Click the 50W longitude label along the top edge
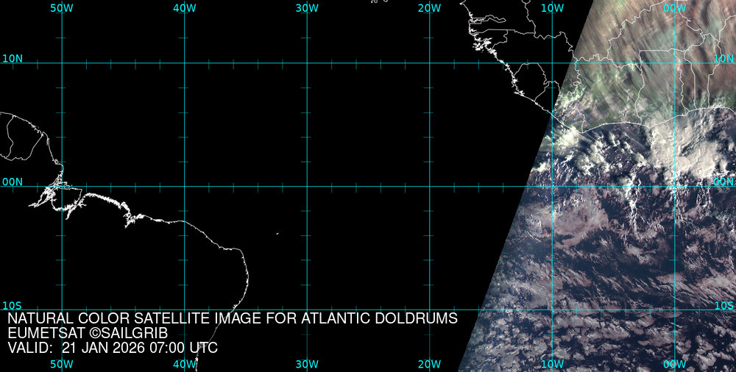Screen dimensions: 736x372 click(x=62, y=8)
